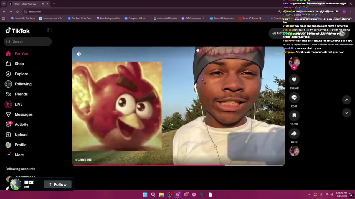Open the Compress GIF bookmark
The image size is (355, 199).
pyautogui.click(x=137, y=19)
